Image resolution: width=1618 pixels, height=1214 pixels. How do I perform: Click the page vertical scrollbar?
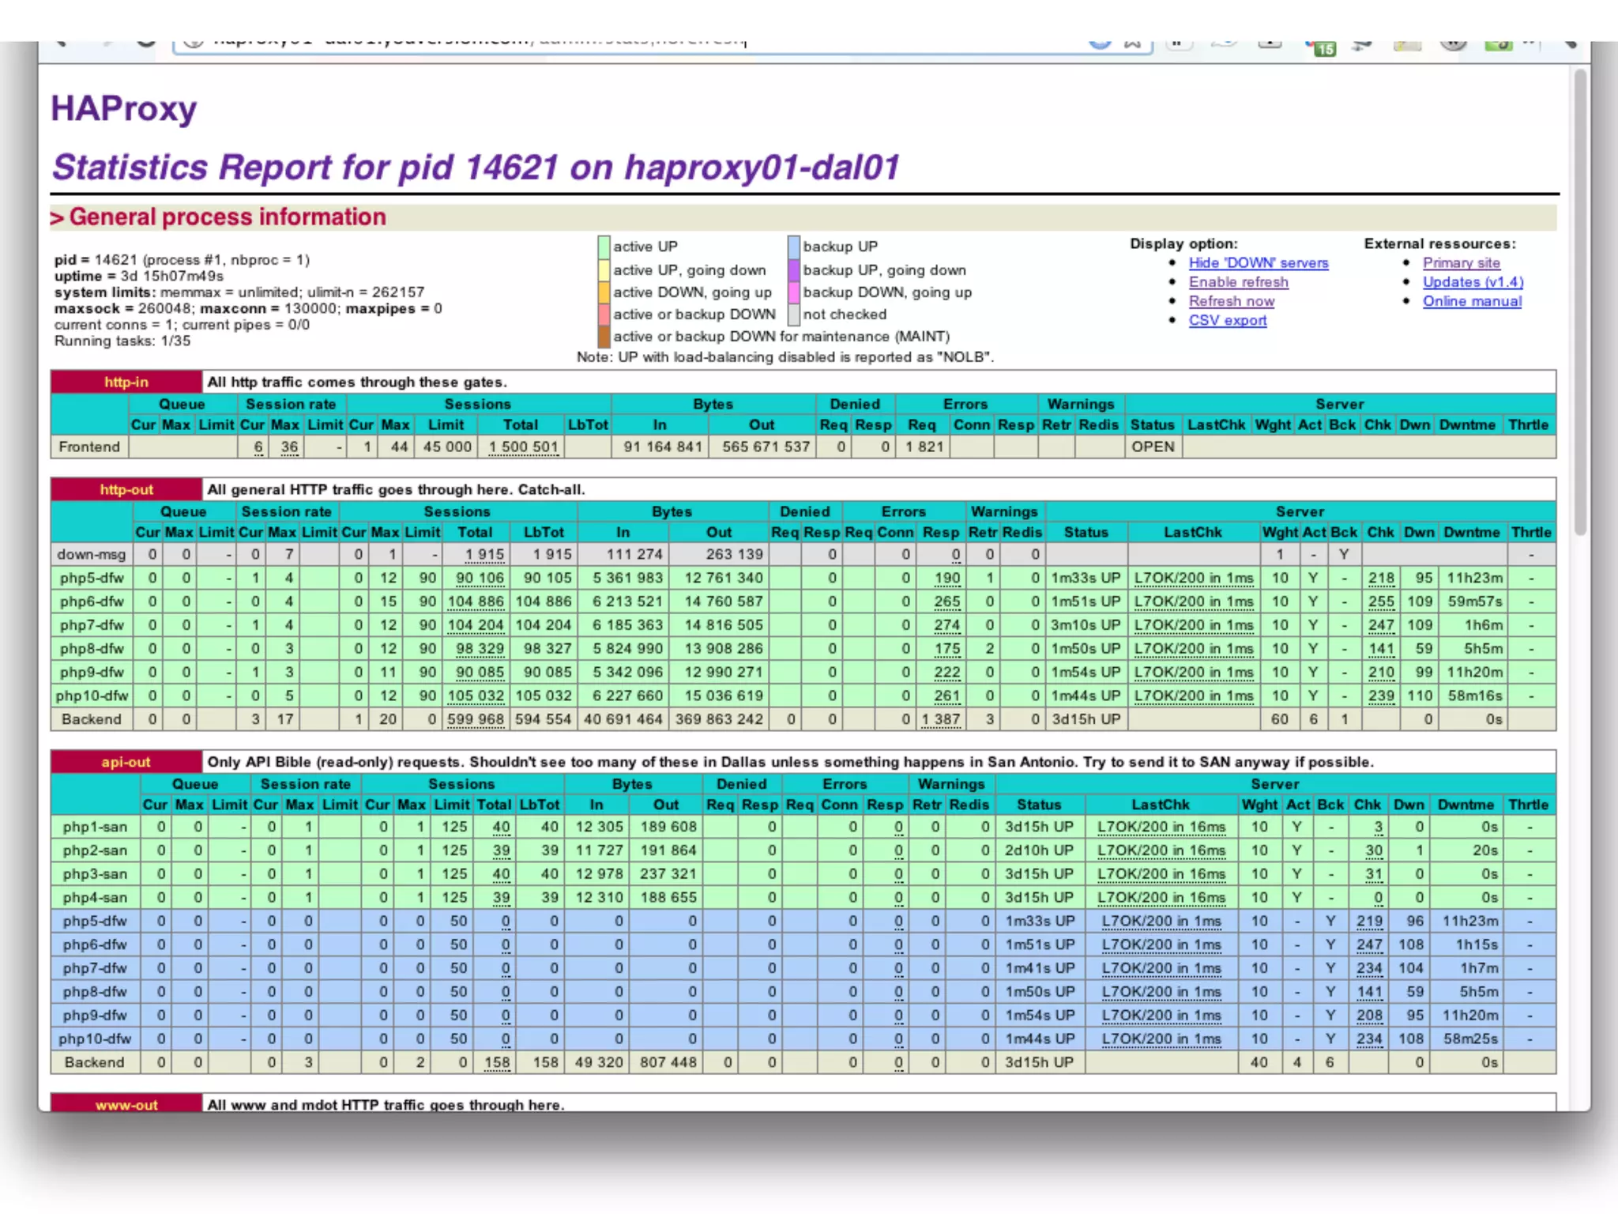click(x=1580, y=300)
